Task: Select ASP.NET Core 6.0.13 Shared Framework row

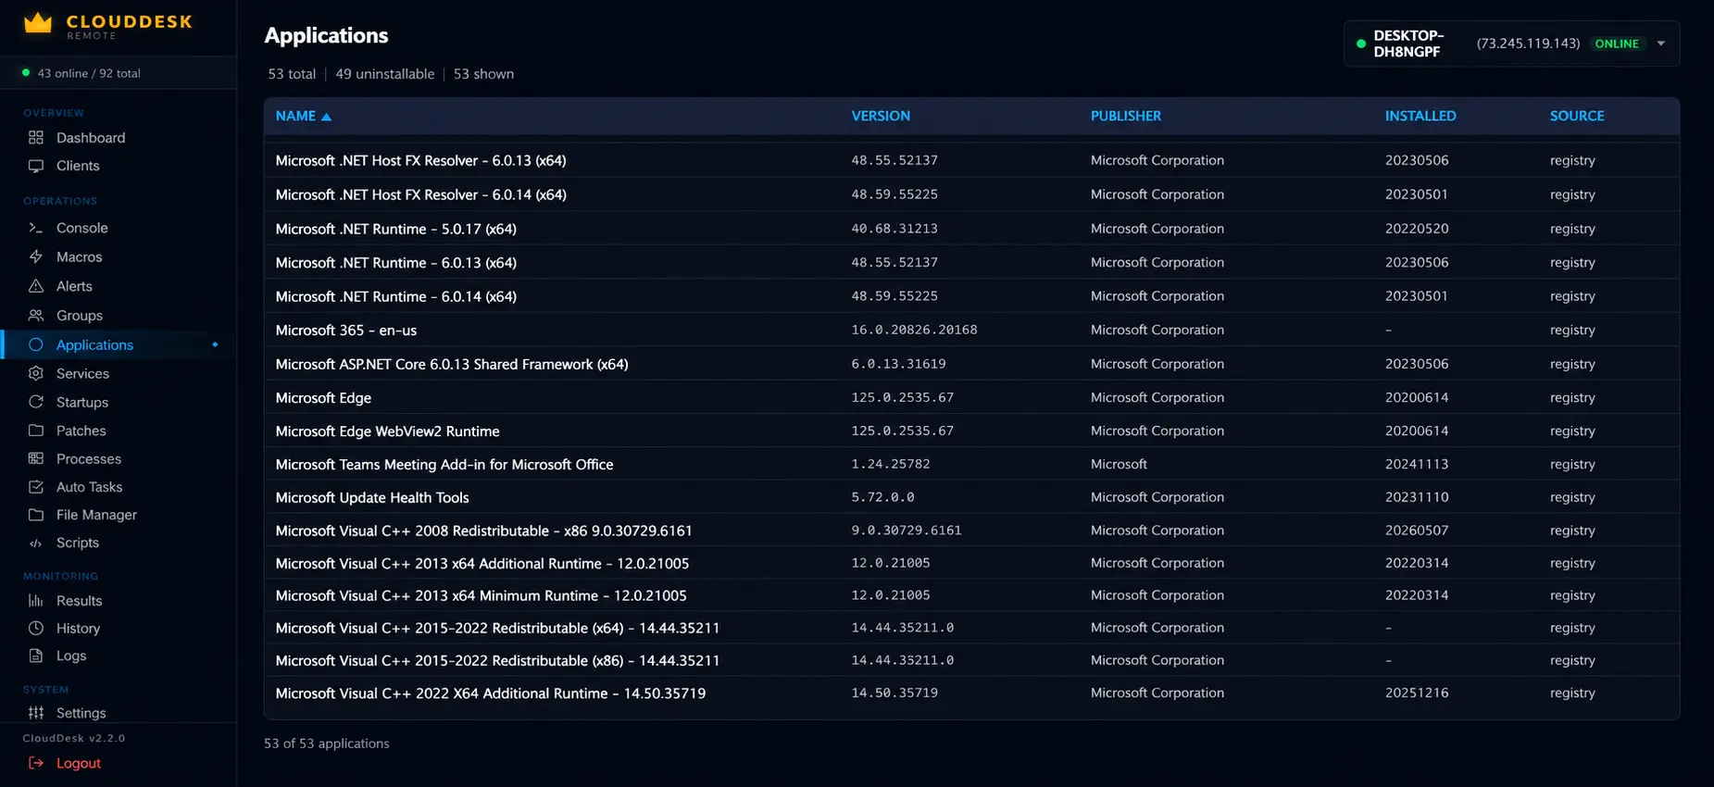Action: [x=971, y=364]
